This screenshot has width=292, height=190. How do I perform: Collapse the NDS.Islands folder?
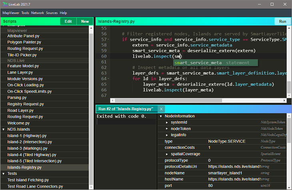4,129
